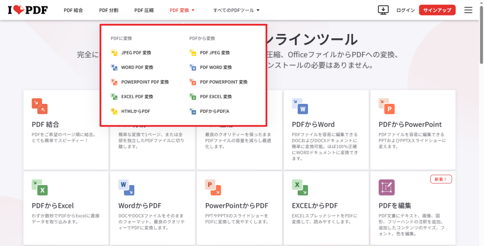Click the PDFからWord card icon

tap(300, 106)
